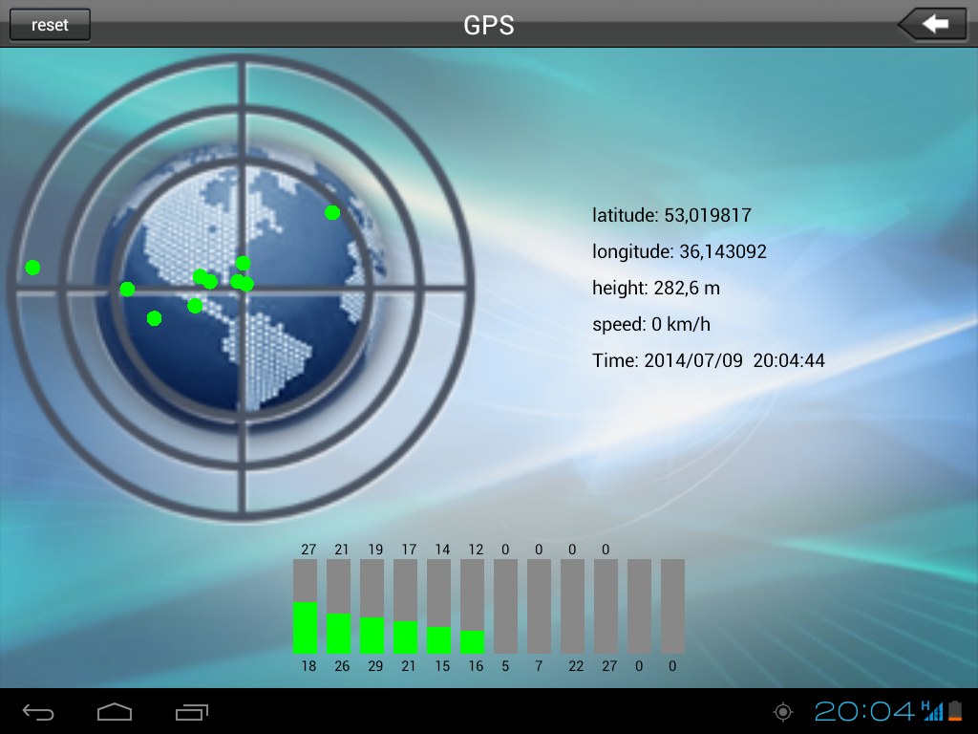The image size is (978, 734).
Task: Tap the satellite bar with strength 12
Action: [x=472, y=606]
